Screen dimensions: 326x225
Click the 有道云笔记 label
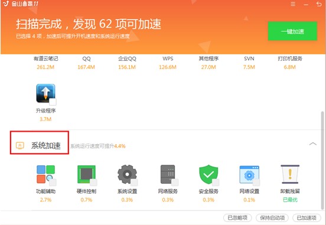pos(45,58)
